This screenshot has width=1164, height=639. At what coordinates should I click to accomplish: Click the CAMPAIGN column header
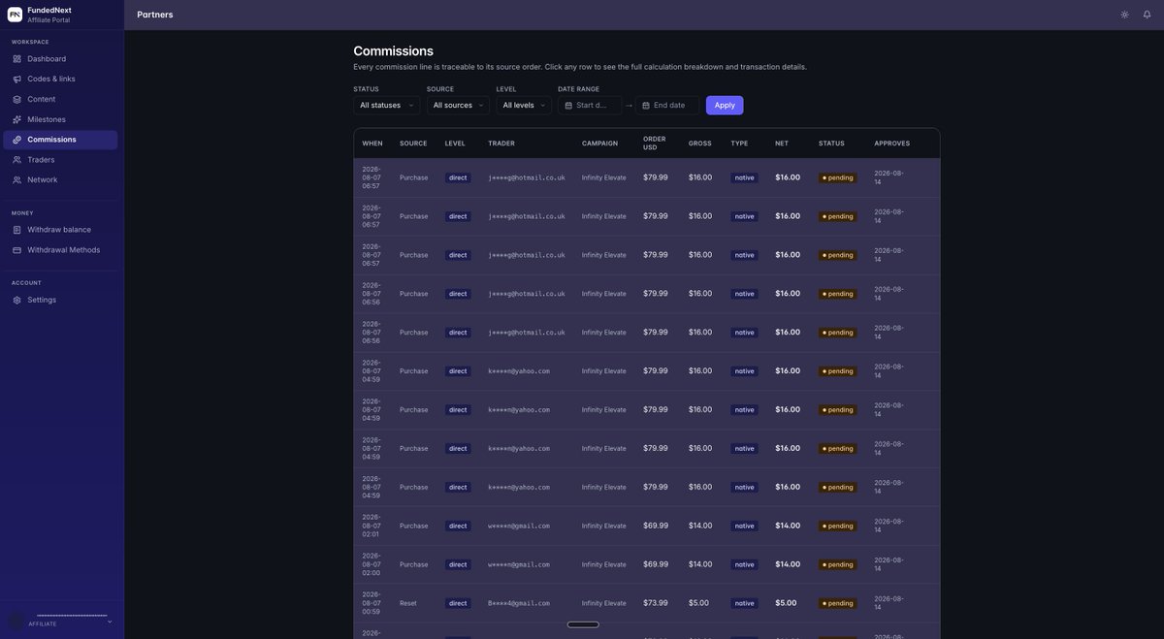(599, 144)
